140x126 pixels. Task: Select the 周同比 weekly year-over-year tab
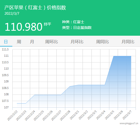(x=103, y=42)
